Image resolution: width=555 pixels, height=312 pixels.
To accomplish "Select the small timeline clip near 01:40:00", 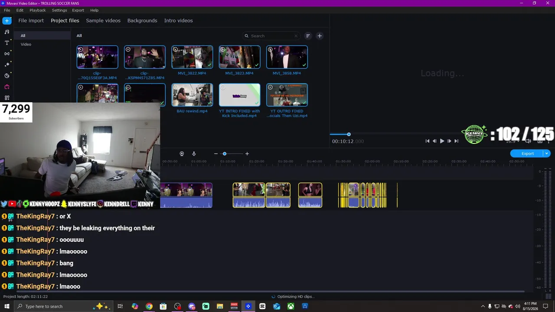I will [310, 195].
